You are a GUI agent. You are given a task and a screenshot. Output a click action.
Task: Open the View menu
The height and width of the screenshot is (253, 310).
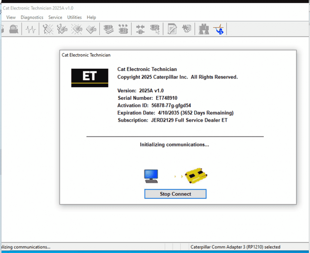[11, 17]
